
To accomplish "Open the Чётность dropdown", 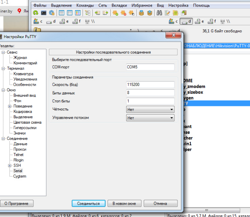I will click(x=150, y=109).
